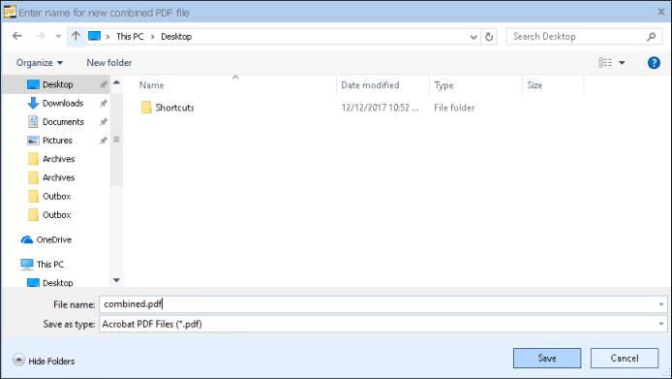Go up one folder level
The height and width of the screenshot is (379, 672).
(x=76, y=36)
